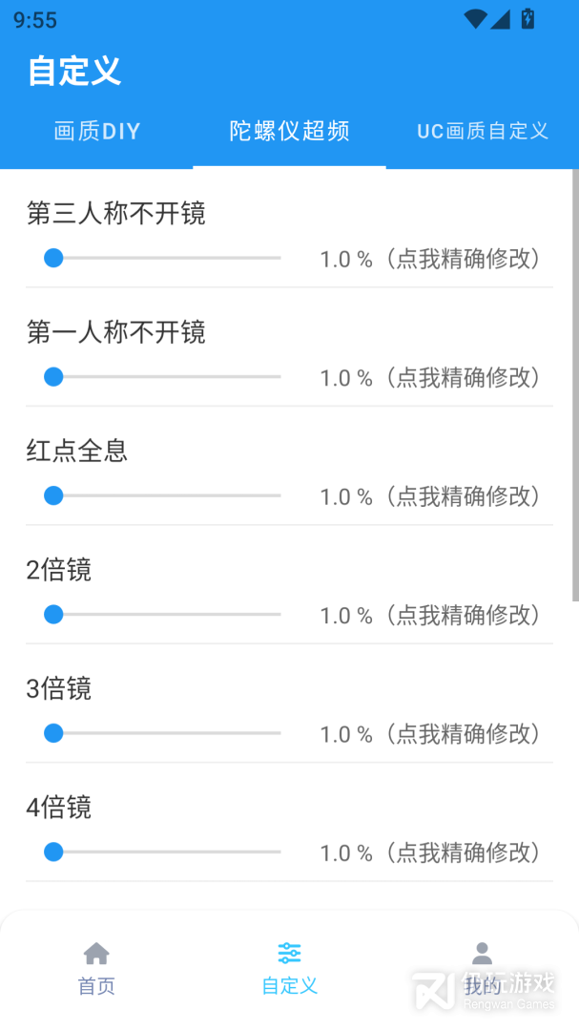Tap 点我精确修改 for 3倍镜
The height and width of the screenshot is (1031, 579).
pos(467,734)
